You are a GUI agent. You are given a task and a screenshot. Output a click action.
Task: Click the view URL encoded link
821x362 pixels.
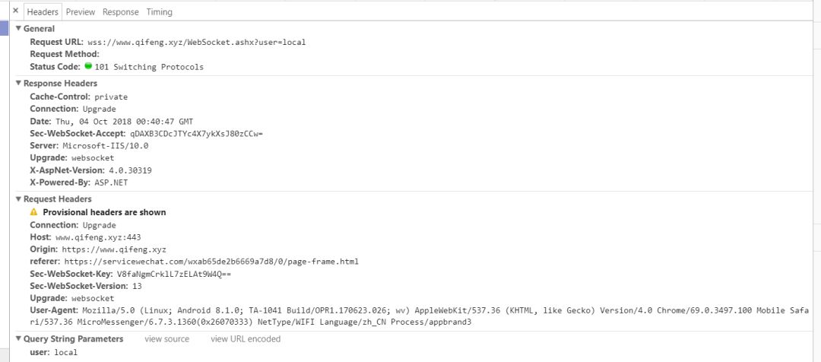pyautogui.click(x=246, y=339)
